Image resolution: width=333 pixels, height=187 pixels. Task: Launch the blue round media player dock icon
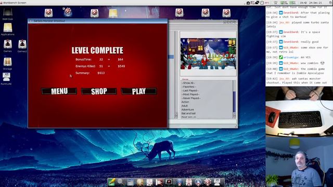coord(198,182)
